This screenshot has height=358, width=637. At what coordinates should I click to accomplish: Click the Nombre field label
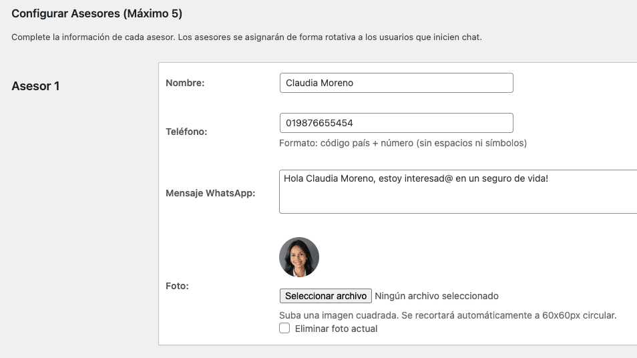[x=185, y=83]
